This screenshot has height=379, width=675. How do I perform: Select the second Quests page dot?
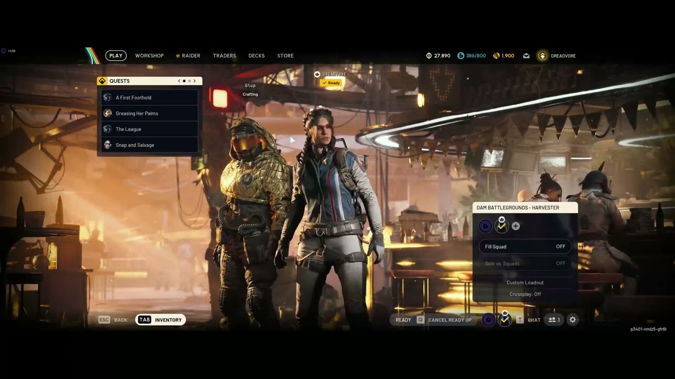coord(189,81)
